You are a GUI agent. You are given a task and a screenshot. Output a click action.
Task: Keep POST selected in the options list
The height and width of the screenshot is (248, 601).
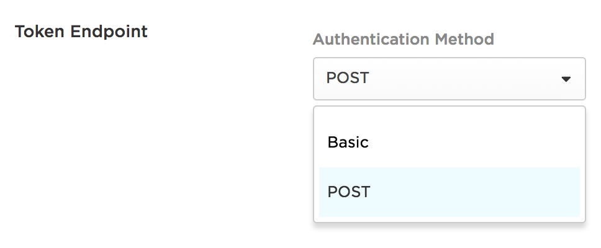click(x=450, y=192)
